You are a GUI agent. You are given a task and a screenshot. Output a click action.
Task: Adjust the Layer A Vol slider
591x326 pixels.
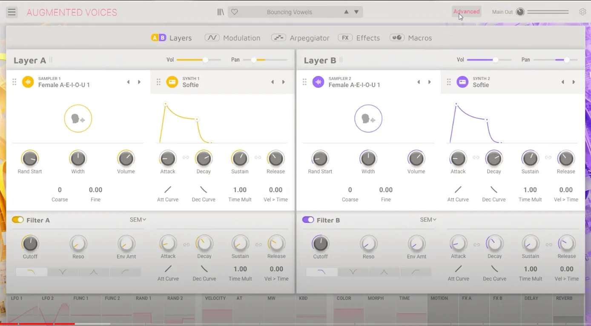(198, 60)
